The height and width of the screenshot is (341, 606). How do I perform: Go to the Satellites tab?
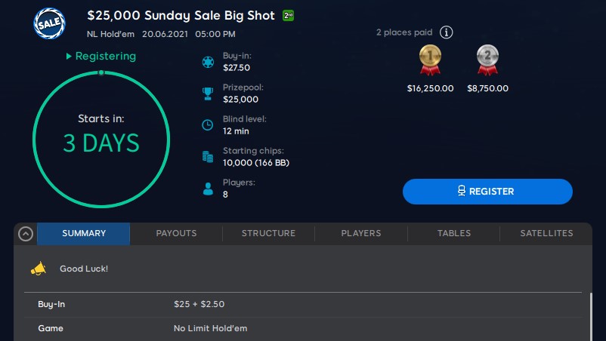[x=546, y=234]
